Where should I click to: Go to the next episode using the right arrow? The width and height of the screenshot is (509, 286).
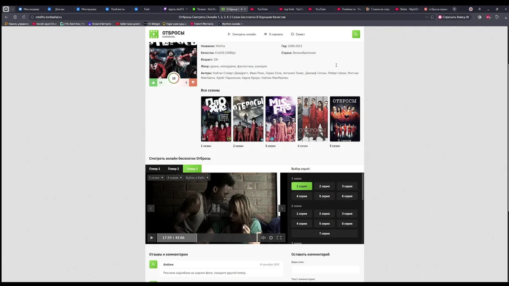click(282, 208)
